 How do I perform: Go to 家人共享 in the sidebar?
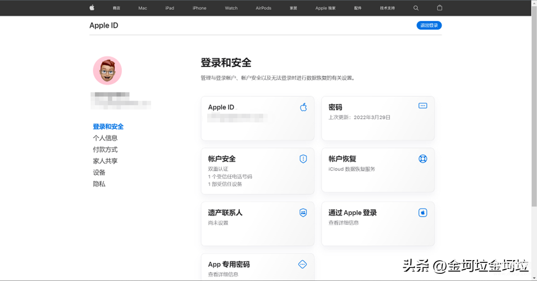coord(105,161)
